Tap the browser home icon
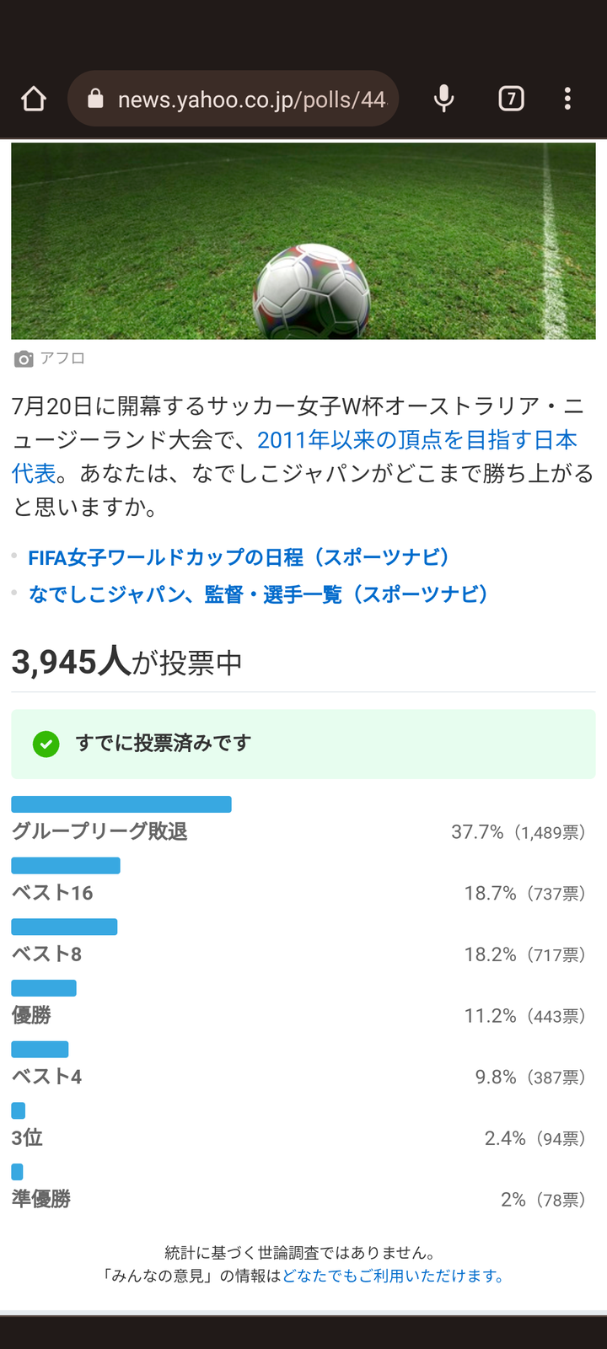The height and width of the screenshot is (1349, 607). [x=34, y=99]
